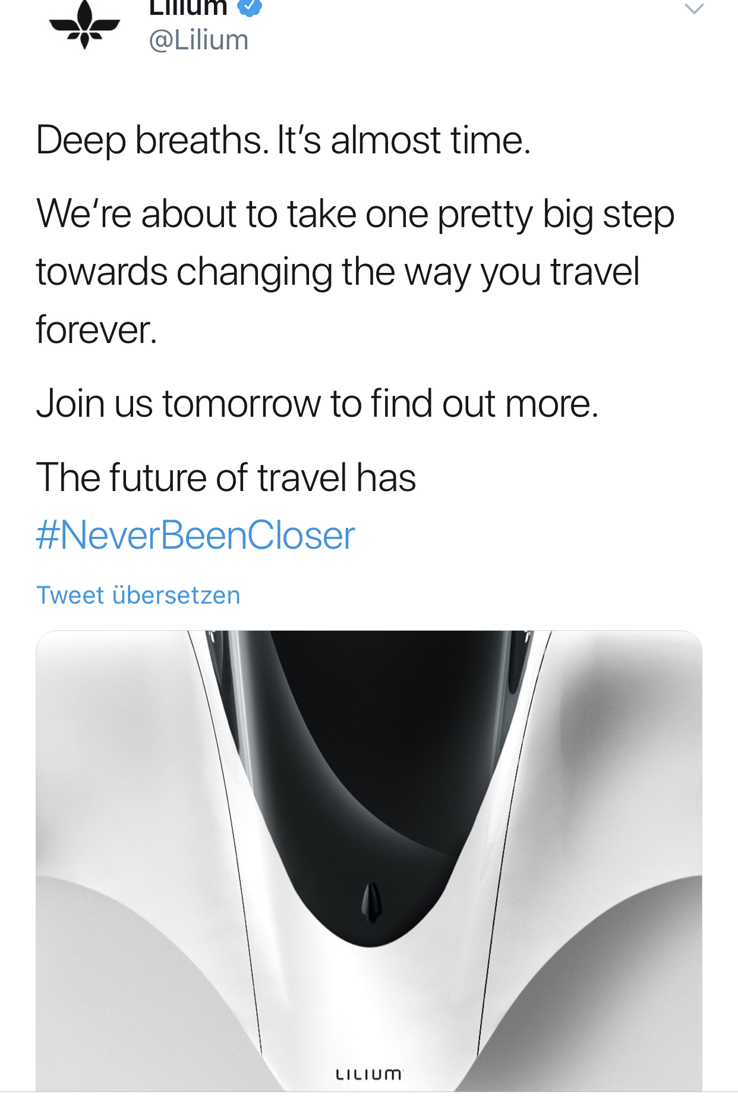Open the attached Lilium jet image
The image size is (738, 1101).
click(369, 861)
